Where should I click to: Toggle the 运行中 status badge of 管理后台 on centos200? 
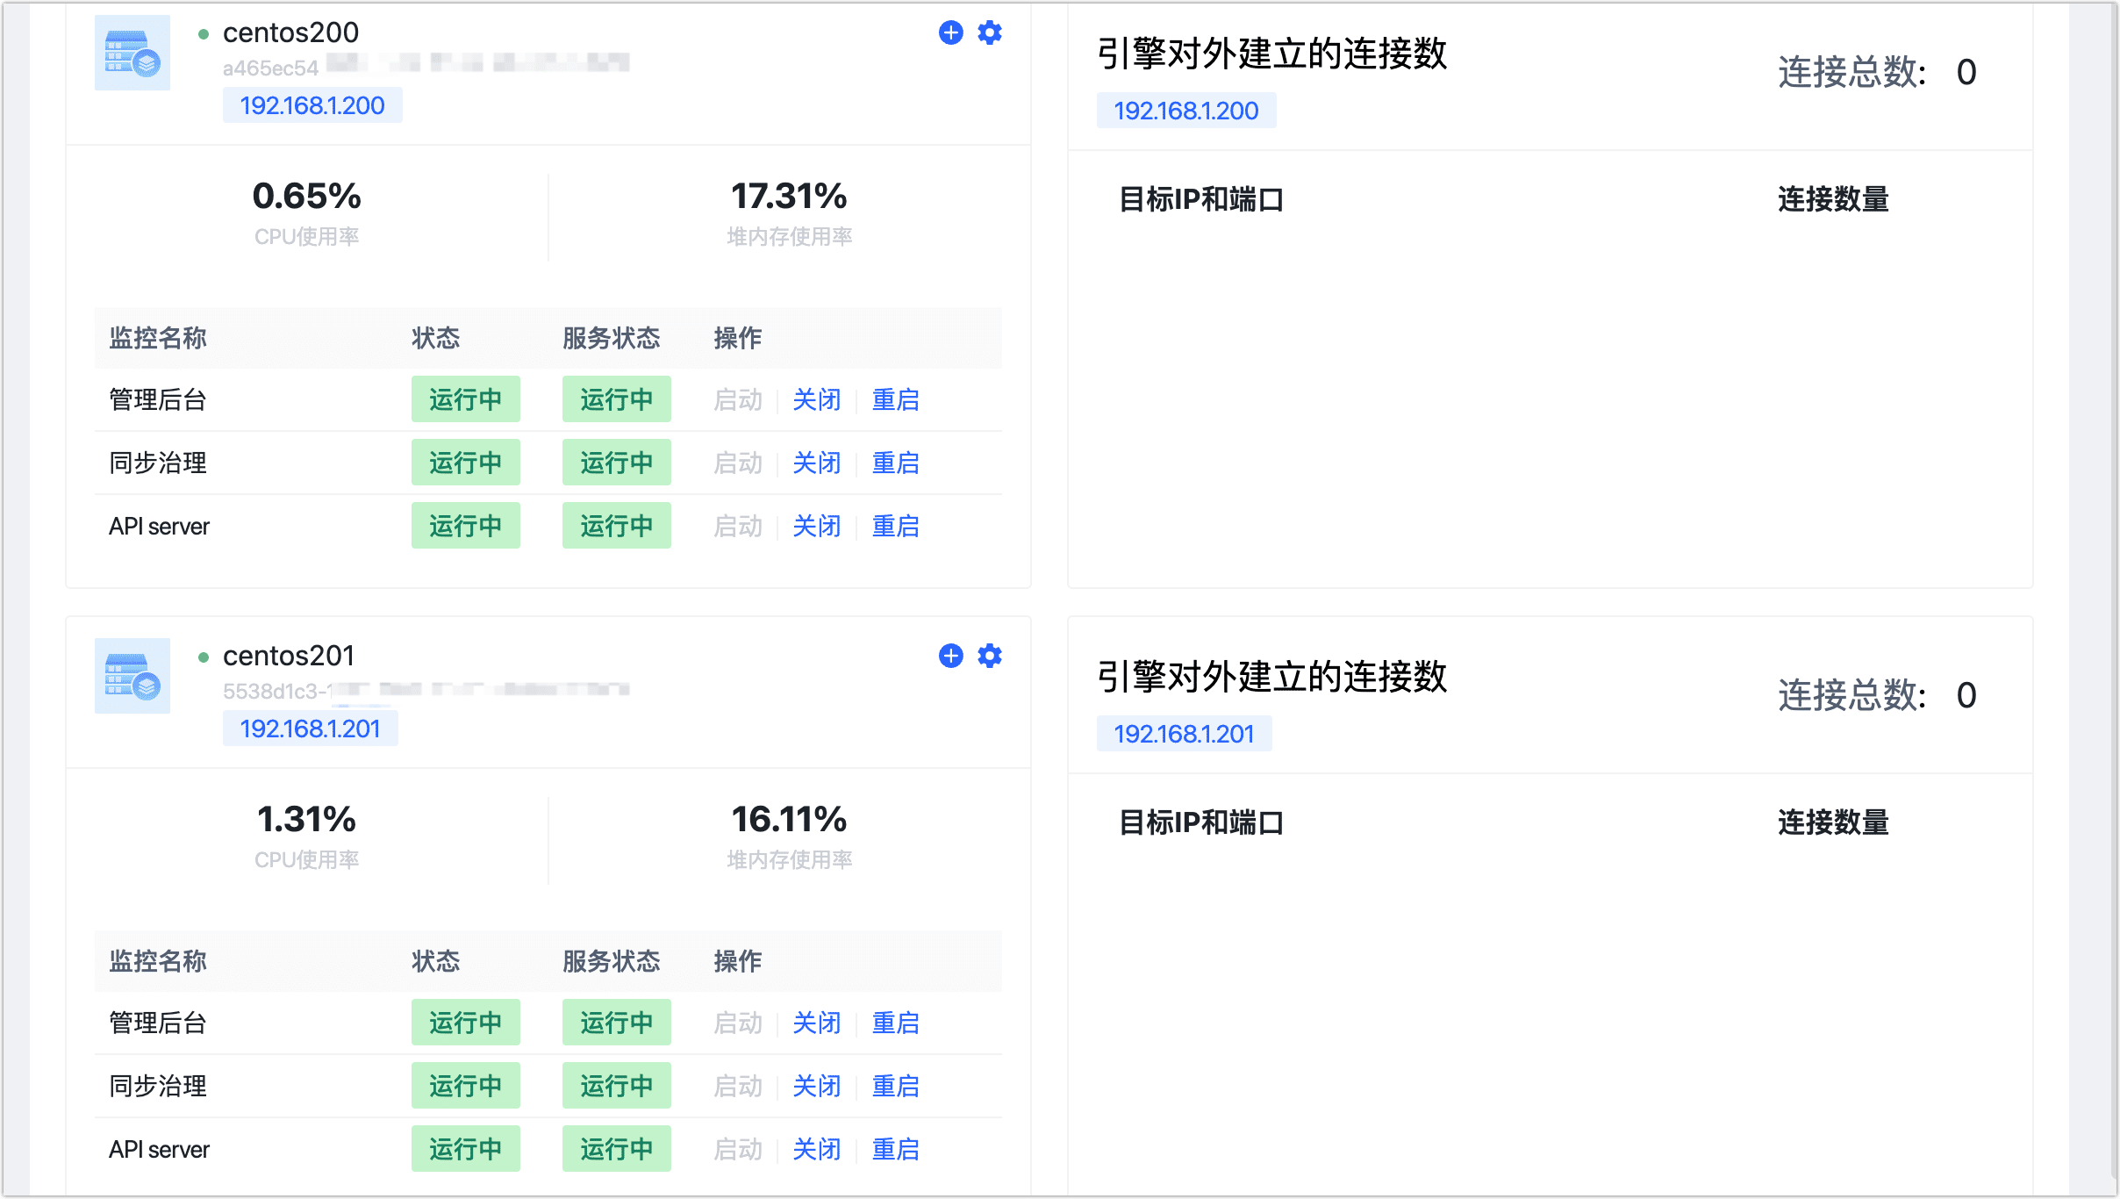point(466,399)
